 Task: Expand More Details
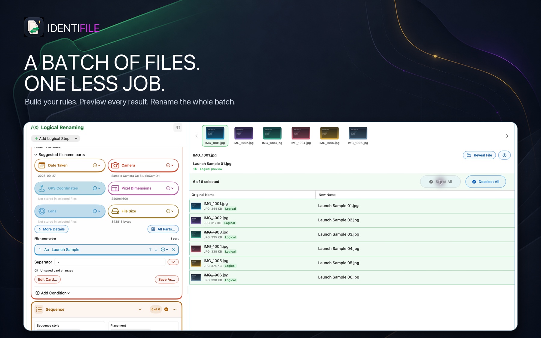(x=51, y=229)
